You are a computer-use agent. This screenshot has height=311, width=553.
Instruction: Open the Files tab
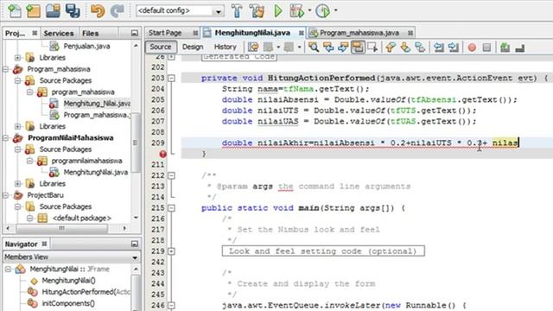tap(90, 34)
